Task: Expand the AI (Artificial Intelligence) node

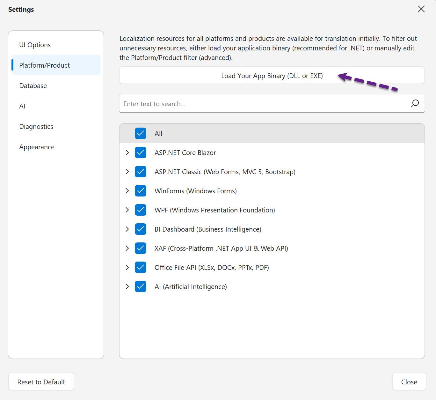Action: click(127, 286)
